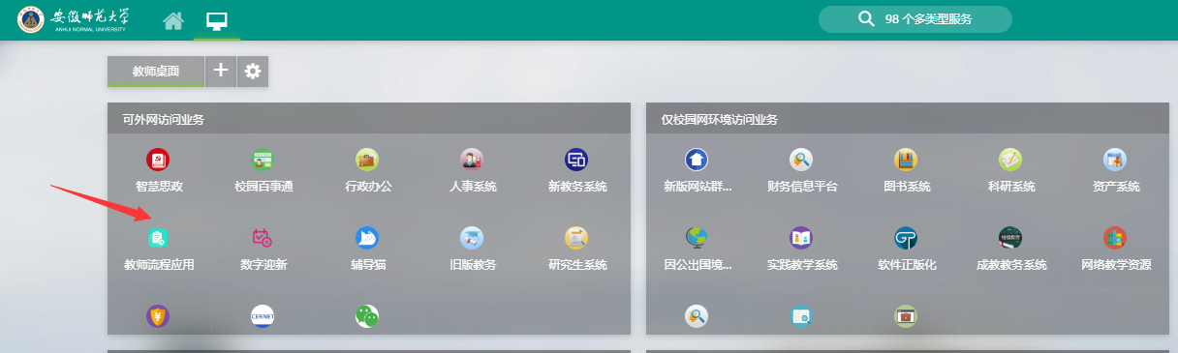Launch 资产系统

[1116, 169]
